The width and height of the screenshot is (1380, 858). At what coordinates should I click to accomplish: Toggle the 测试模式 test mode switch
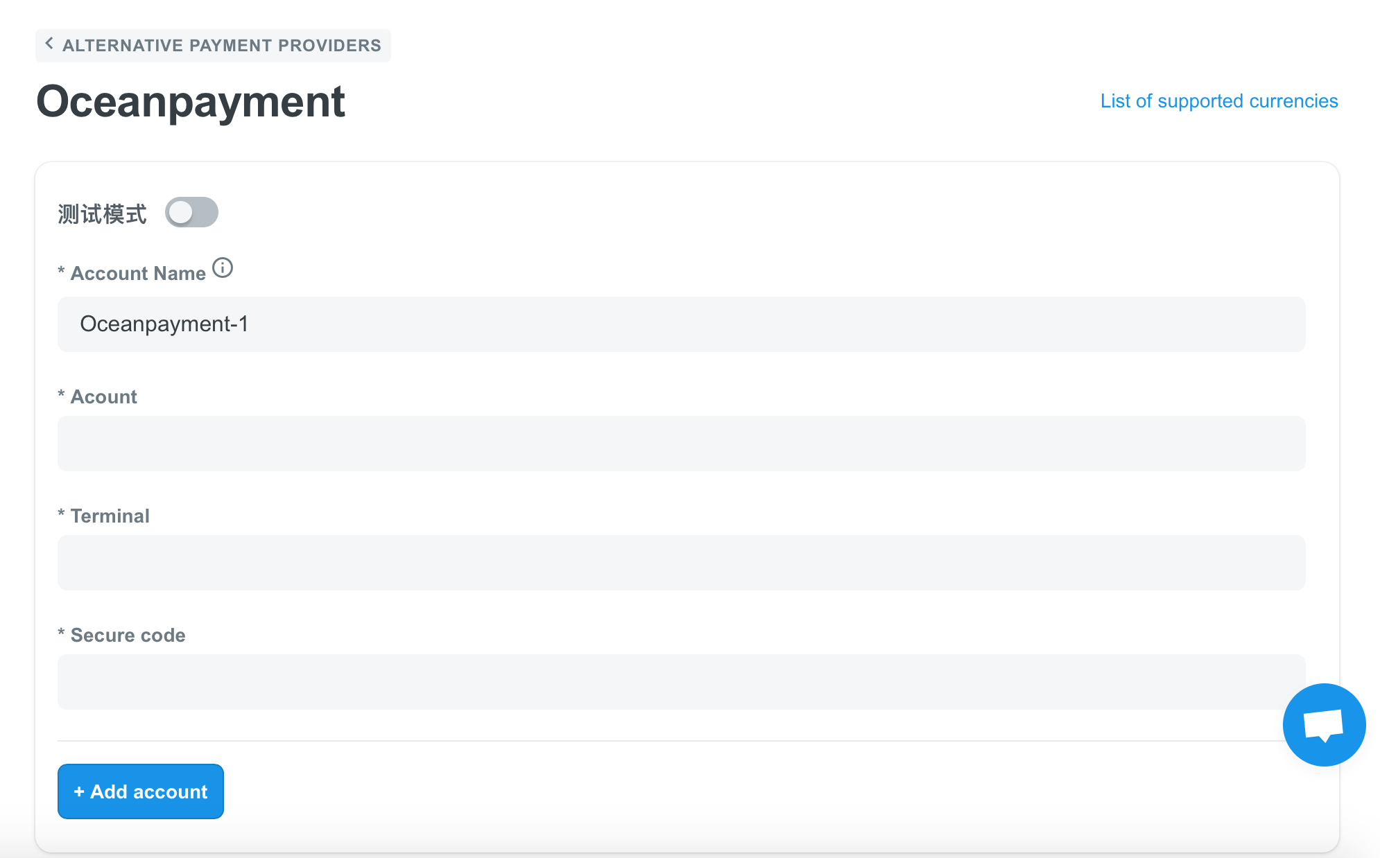tap(191, 212)
